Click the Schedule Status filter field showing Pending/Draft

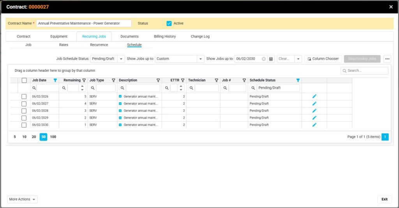click(278, 88)
